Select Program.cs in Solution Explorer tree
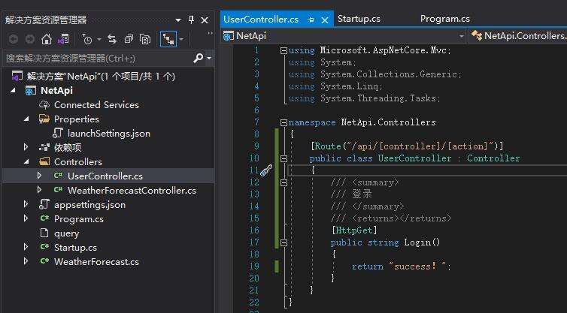 coord(79,219)
